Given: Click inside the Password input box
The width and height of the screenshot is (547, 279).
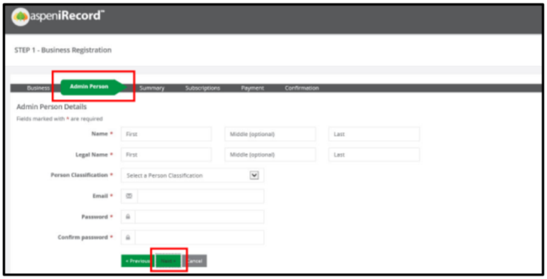Looking at the screenshot, I should point(199,217).
